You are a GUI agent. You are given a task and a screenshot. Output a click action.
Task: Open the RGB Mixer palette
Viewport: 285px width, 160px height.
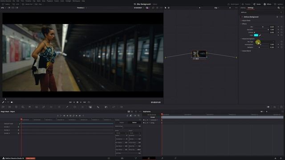30,107
